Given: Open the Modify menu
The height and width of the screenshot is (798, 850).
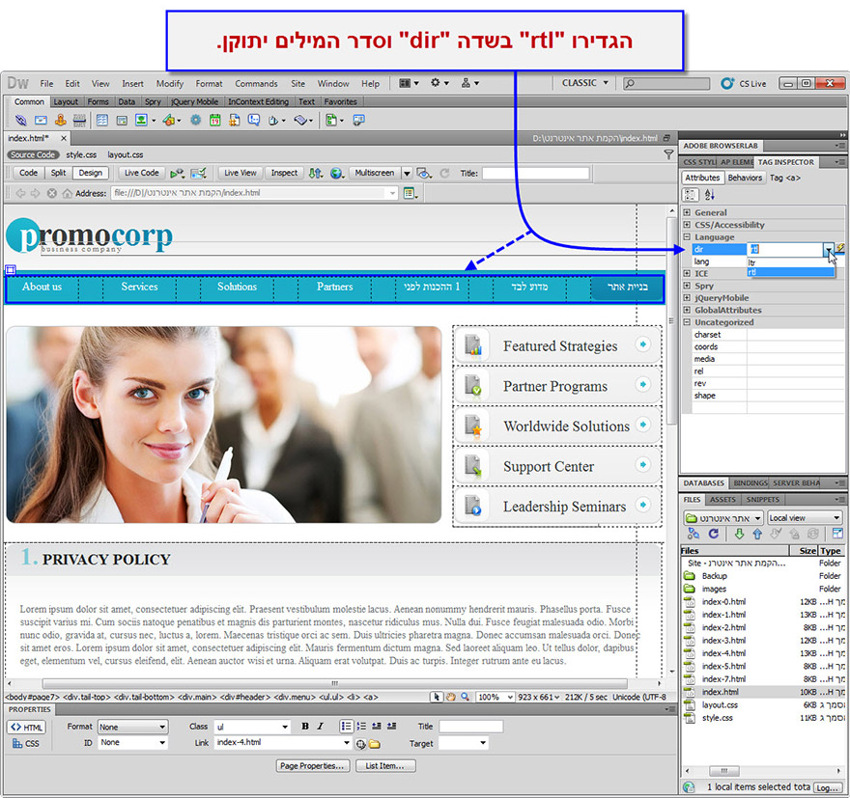Looking at the screenshot, I should pyautogui.click(x=170, y=83).
